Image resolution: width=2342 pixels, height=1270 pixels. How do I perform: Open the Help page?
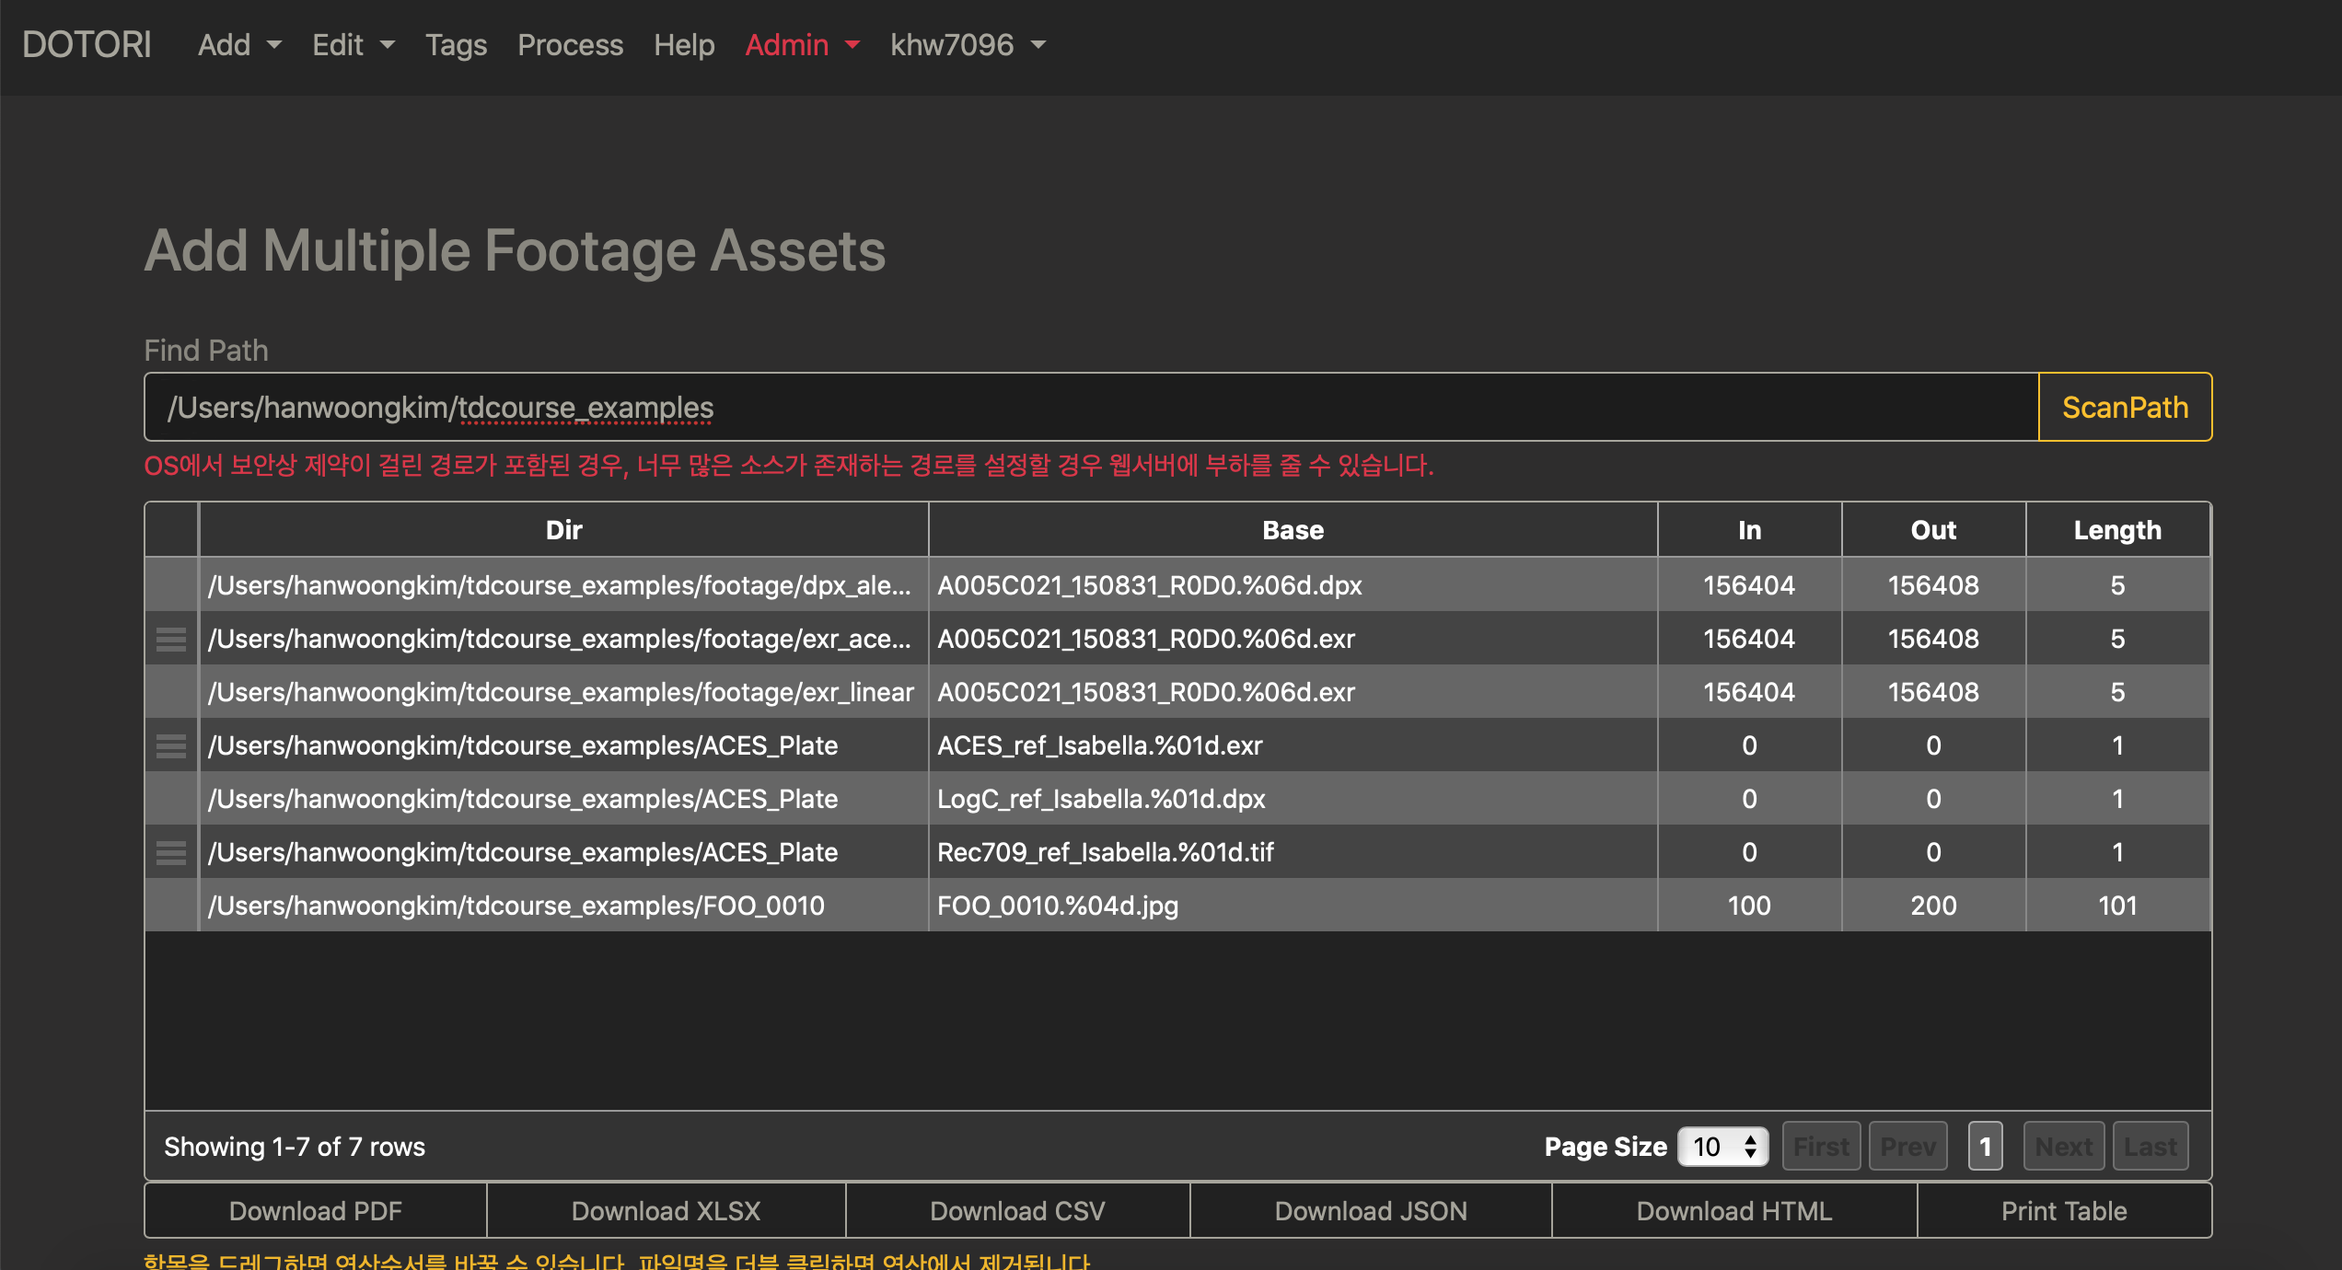point(684,44)
